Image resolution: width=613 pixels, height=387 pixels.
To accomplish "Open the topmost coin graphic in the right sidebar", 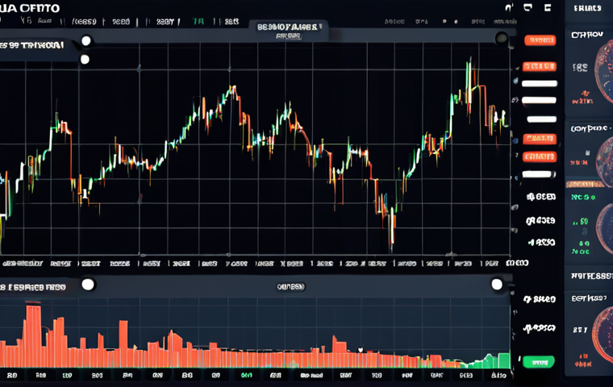I will click(603, 71).
